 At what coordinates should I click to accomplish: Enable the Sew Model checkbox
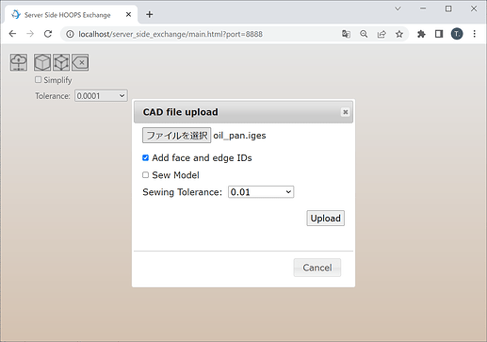(x=145, y=175)
